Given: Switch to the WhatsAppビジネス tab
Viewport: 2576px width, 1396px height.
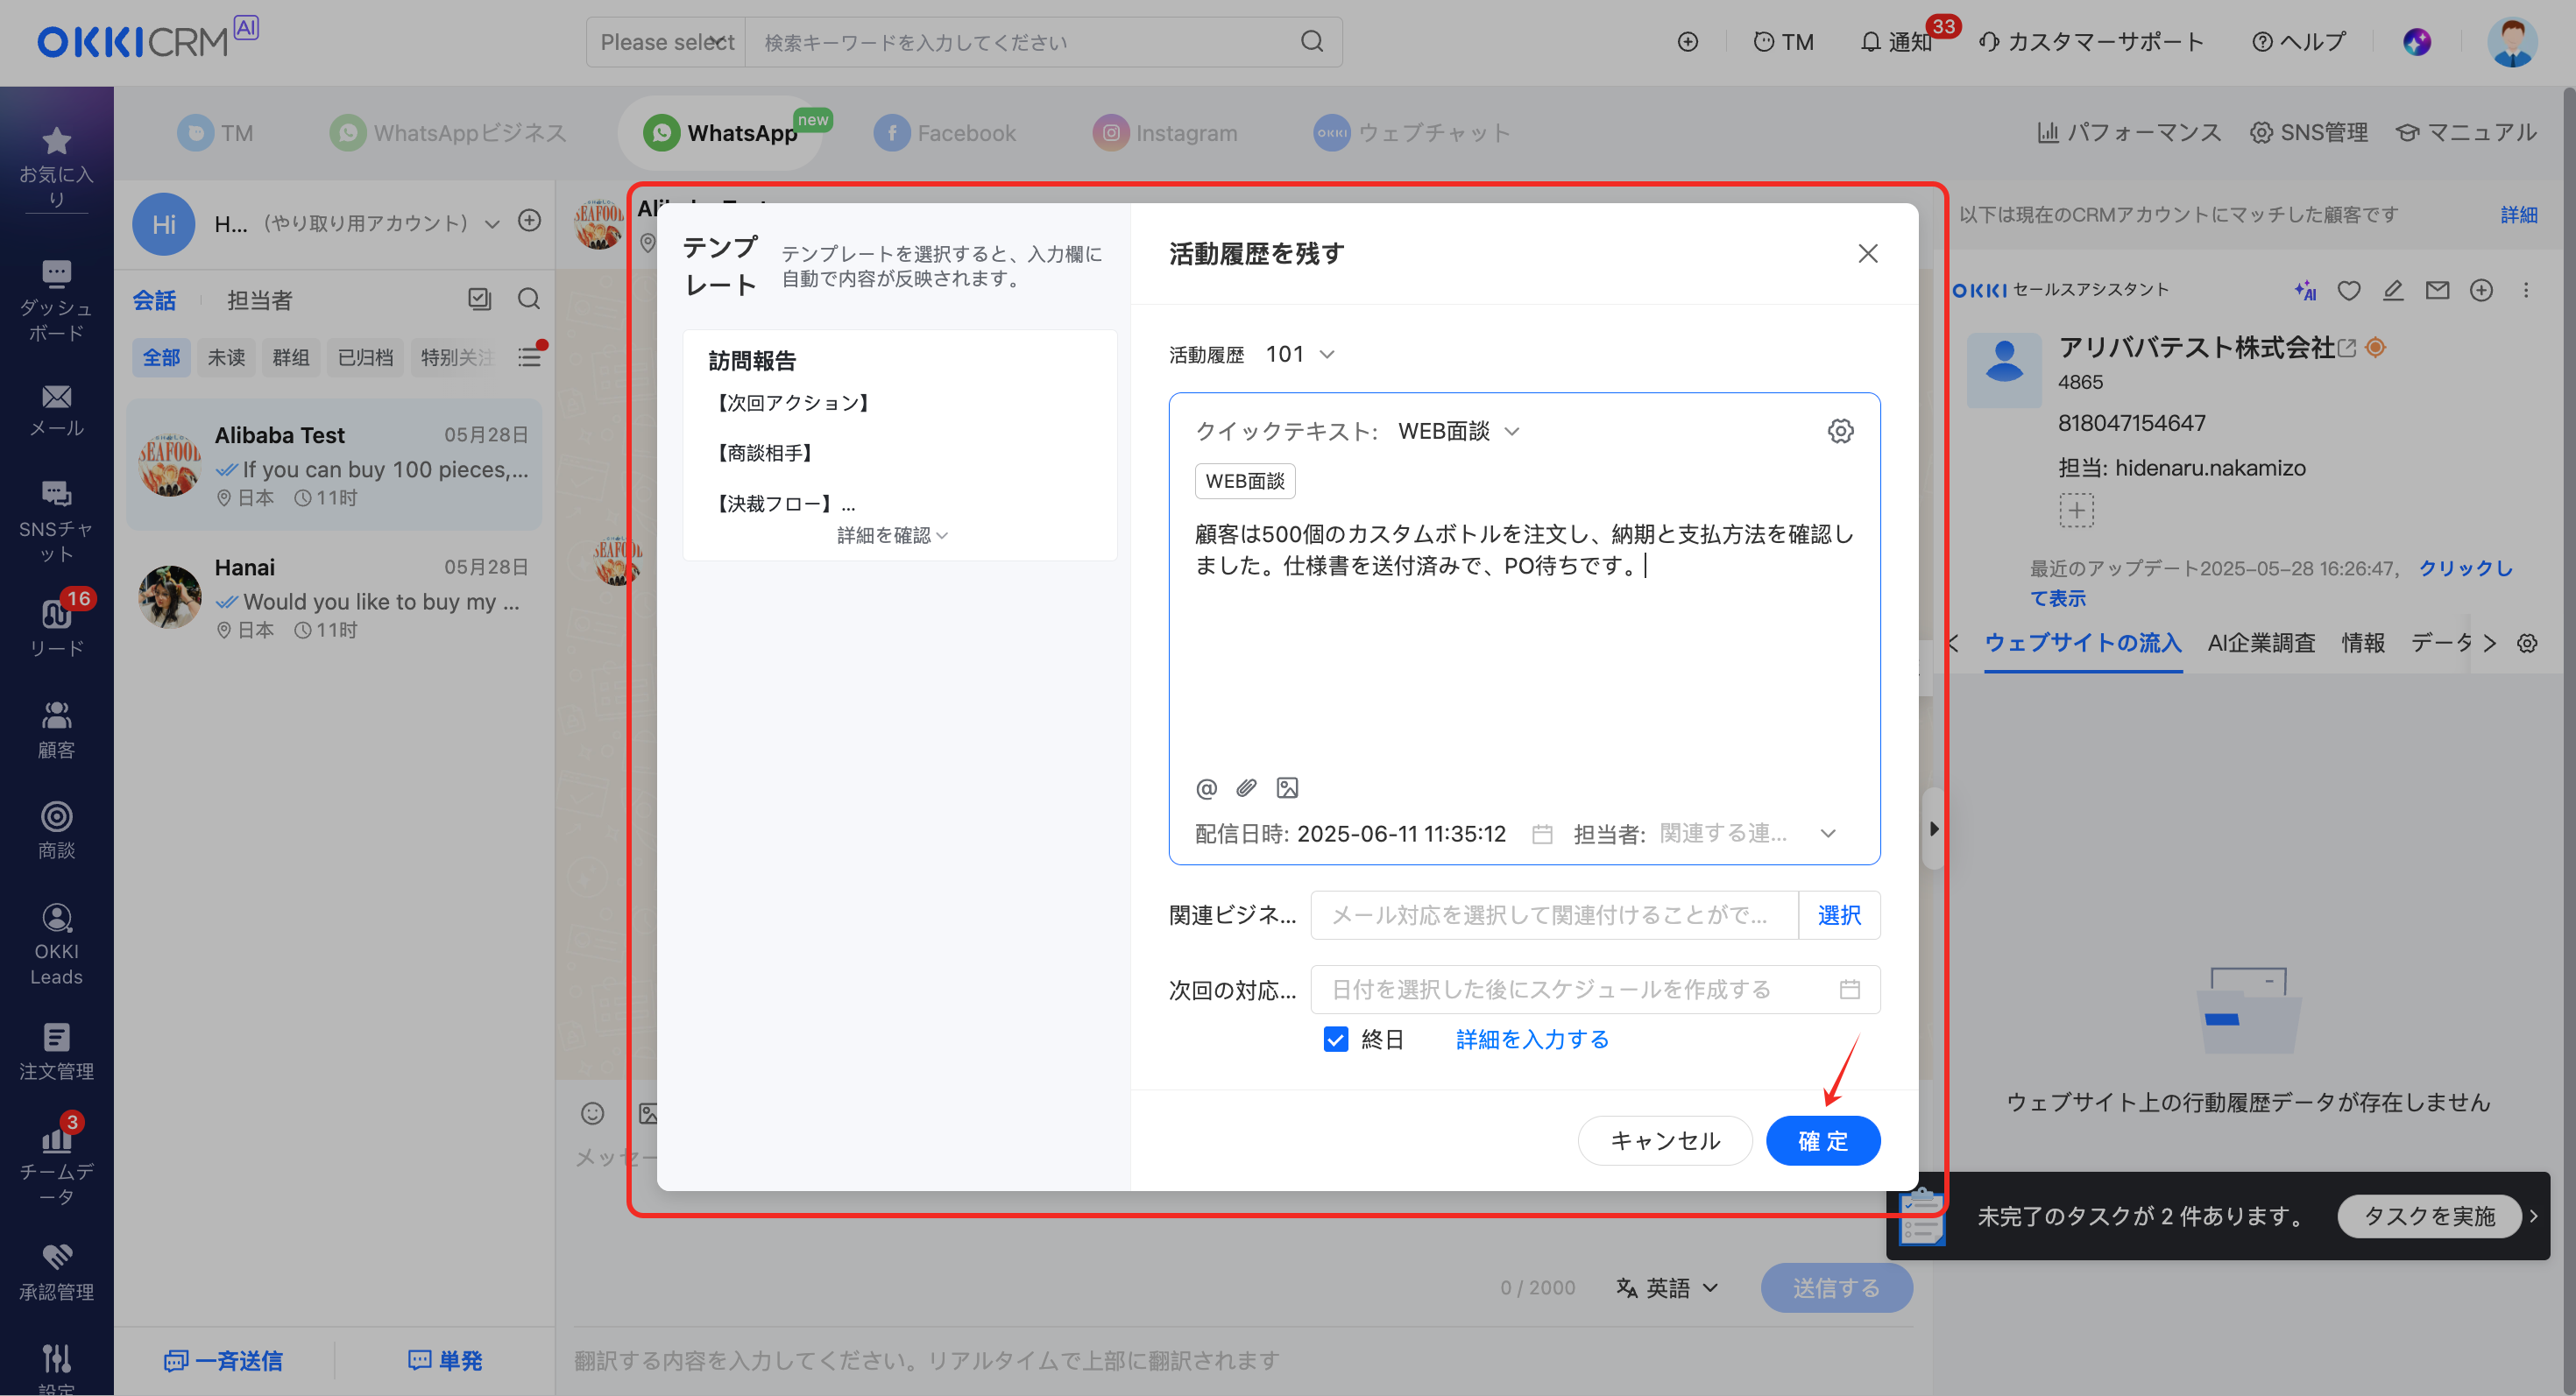Looking at the screenshot, I should click(x=449, y=132).
